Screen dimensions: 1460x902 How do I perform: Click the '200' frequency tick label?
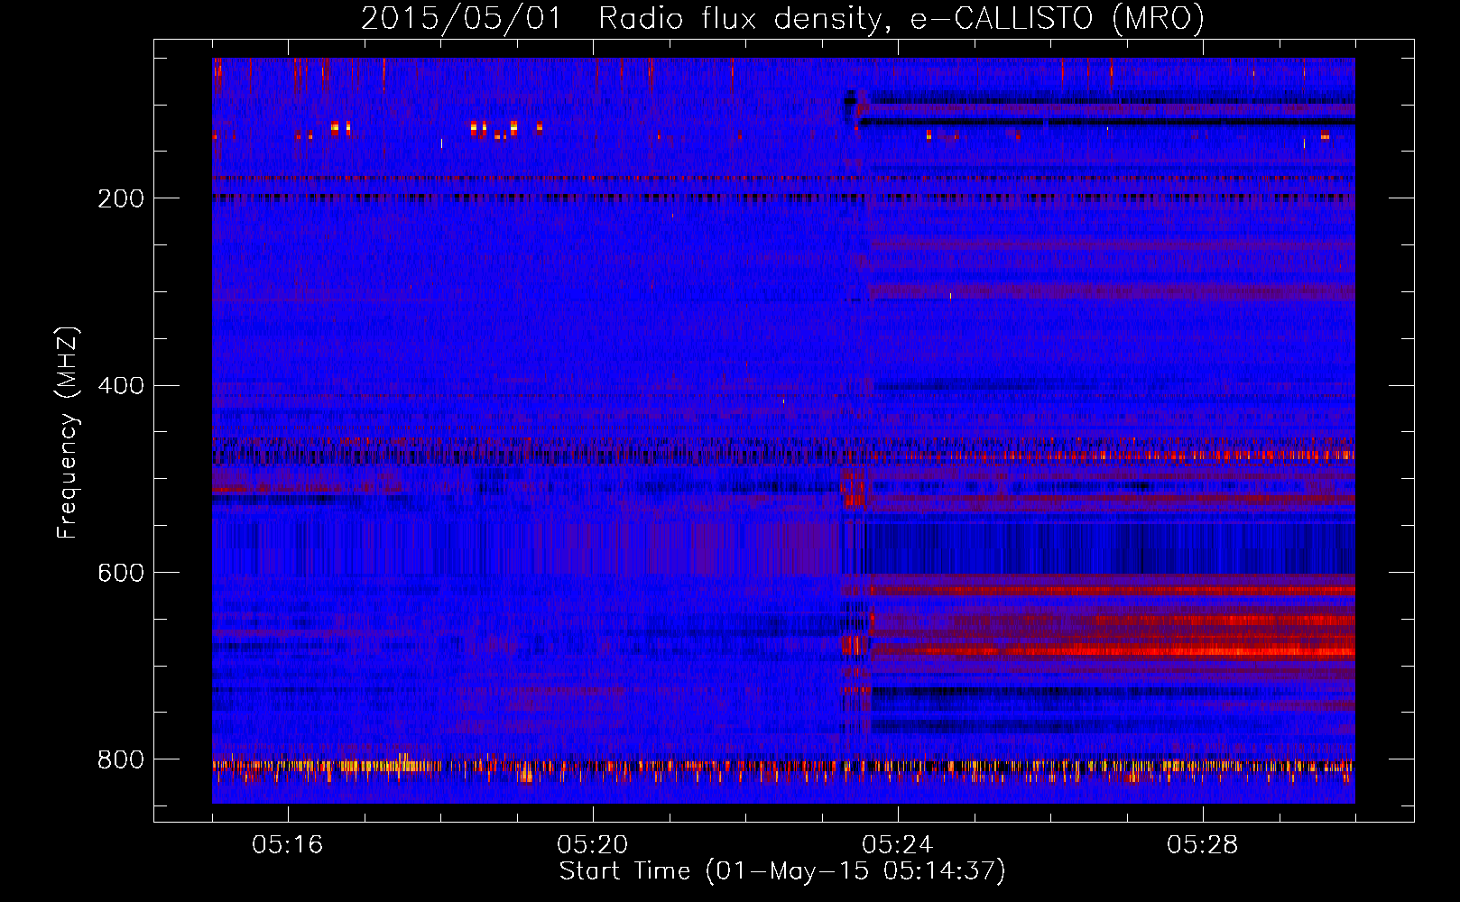[120, 198]
